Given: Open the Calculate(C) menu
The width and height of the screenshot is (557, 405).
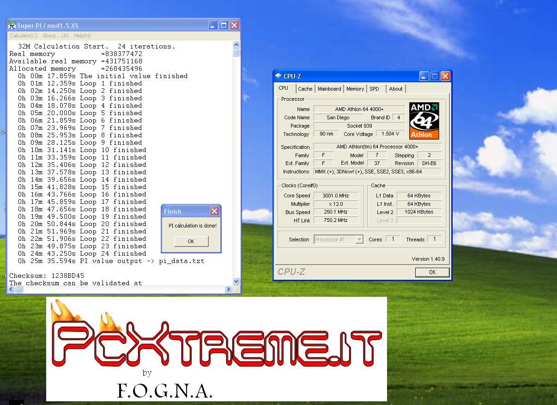Looking at the screenshot, I should pos(23,36).
